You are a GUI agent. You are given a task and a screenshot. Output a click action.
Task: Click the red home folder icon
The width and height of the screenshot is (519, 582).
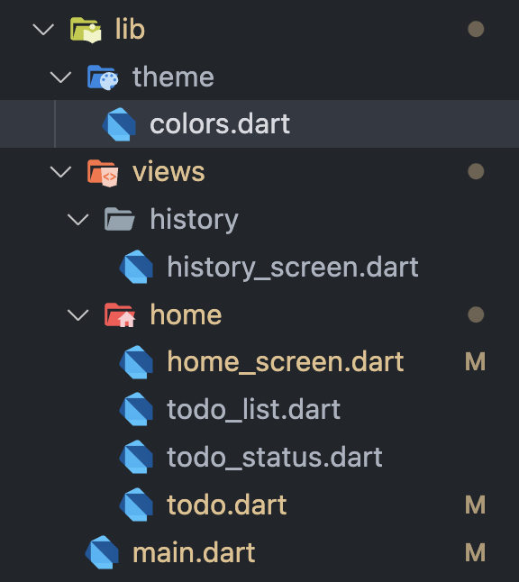point(120,314)
